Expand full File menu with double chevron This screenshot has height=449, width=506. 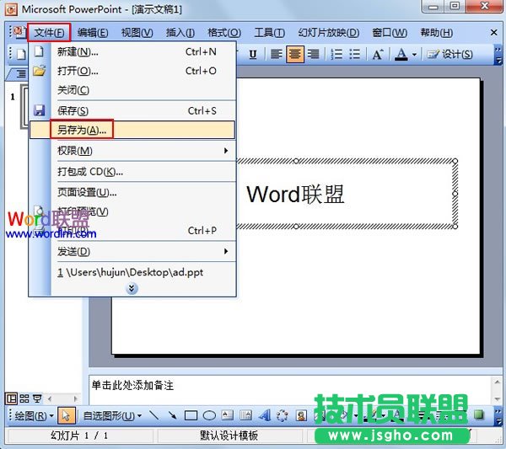pyautogui.click(x=132, y=288)
